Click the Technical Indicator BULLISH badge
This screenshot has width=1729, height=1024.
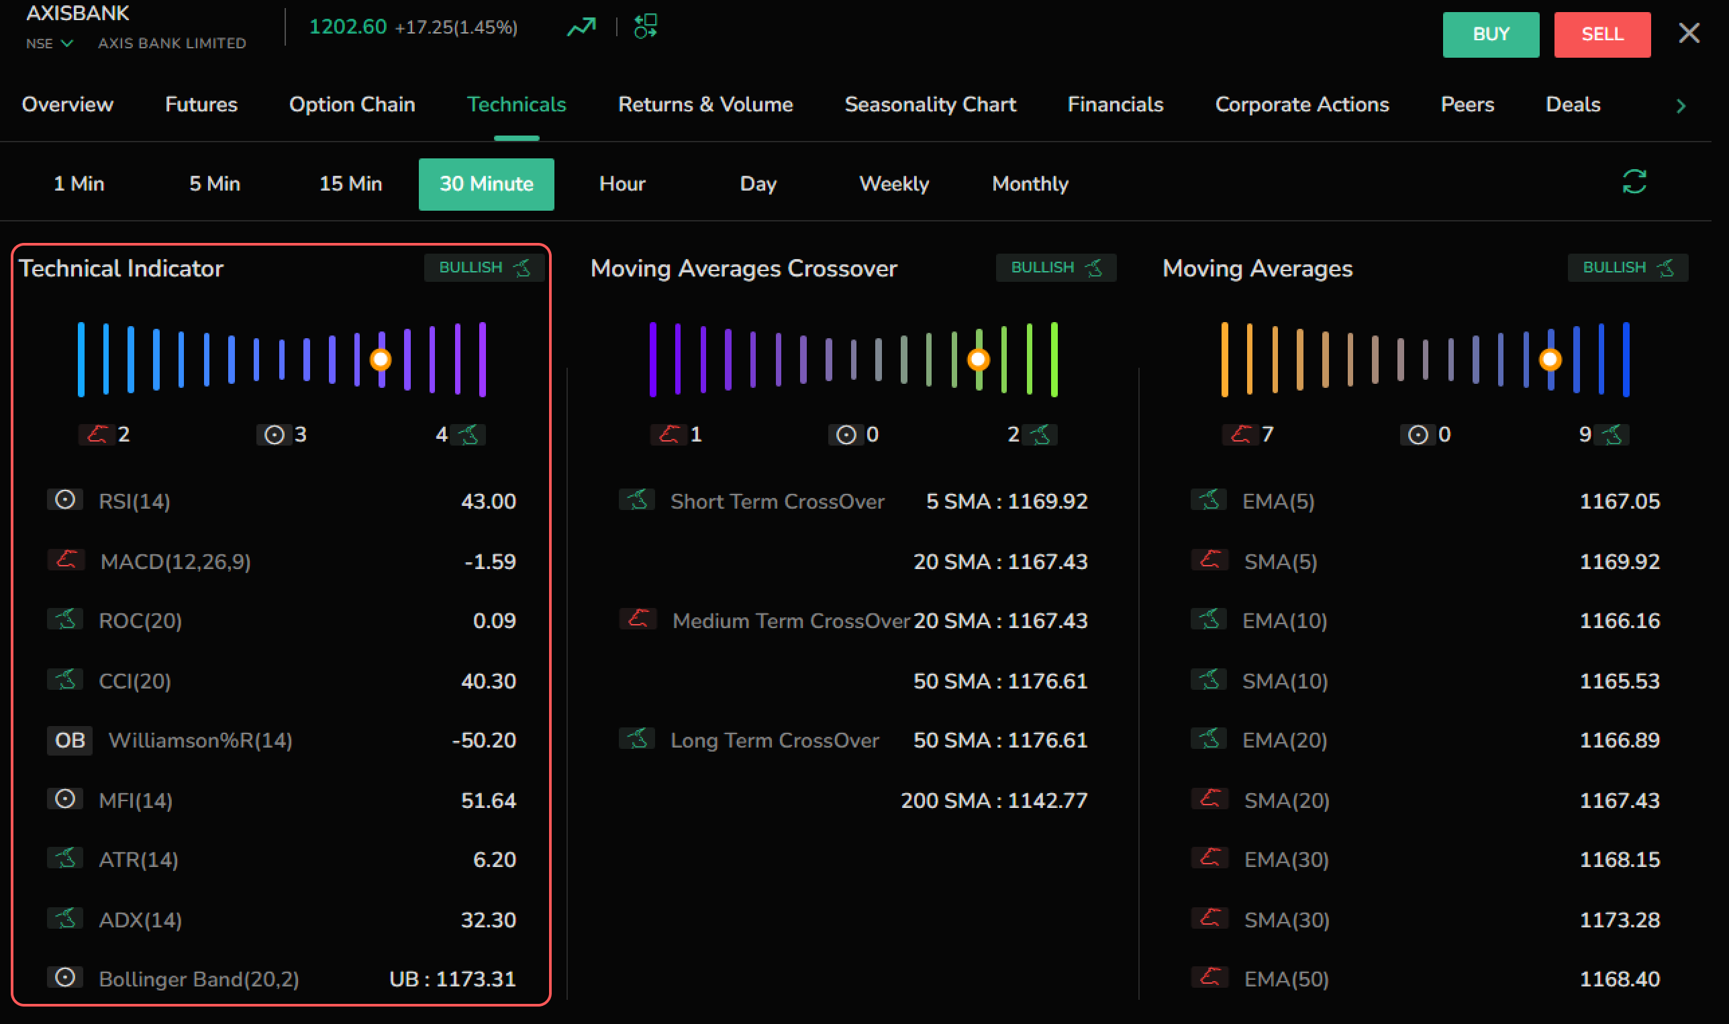pos(484,268)
